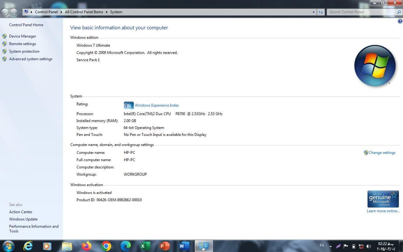Click the 'WORKGROUP' value
The height and width of the screenshot is (252, 403).
(x=135, y=174)
